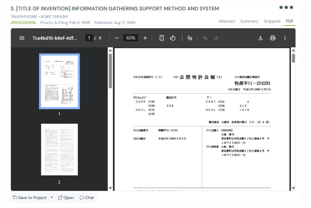Toggle the PDF sidebar hamburger menu
The image size is (311, 208).
pos(22,38)
